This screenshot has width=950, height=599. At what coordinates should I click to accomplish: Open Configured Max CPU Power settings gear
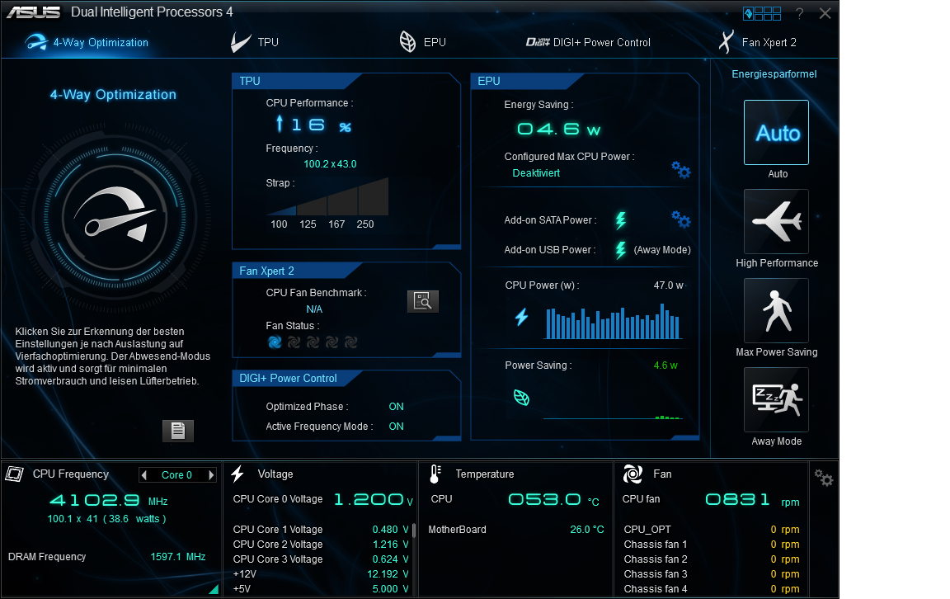coord(681,170)
